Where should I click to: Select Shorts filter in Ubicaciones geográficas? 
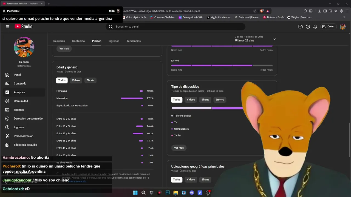click(205, 179)
